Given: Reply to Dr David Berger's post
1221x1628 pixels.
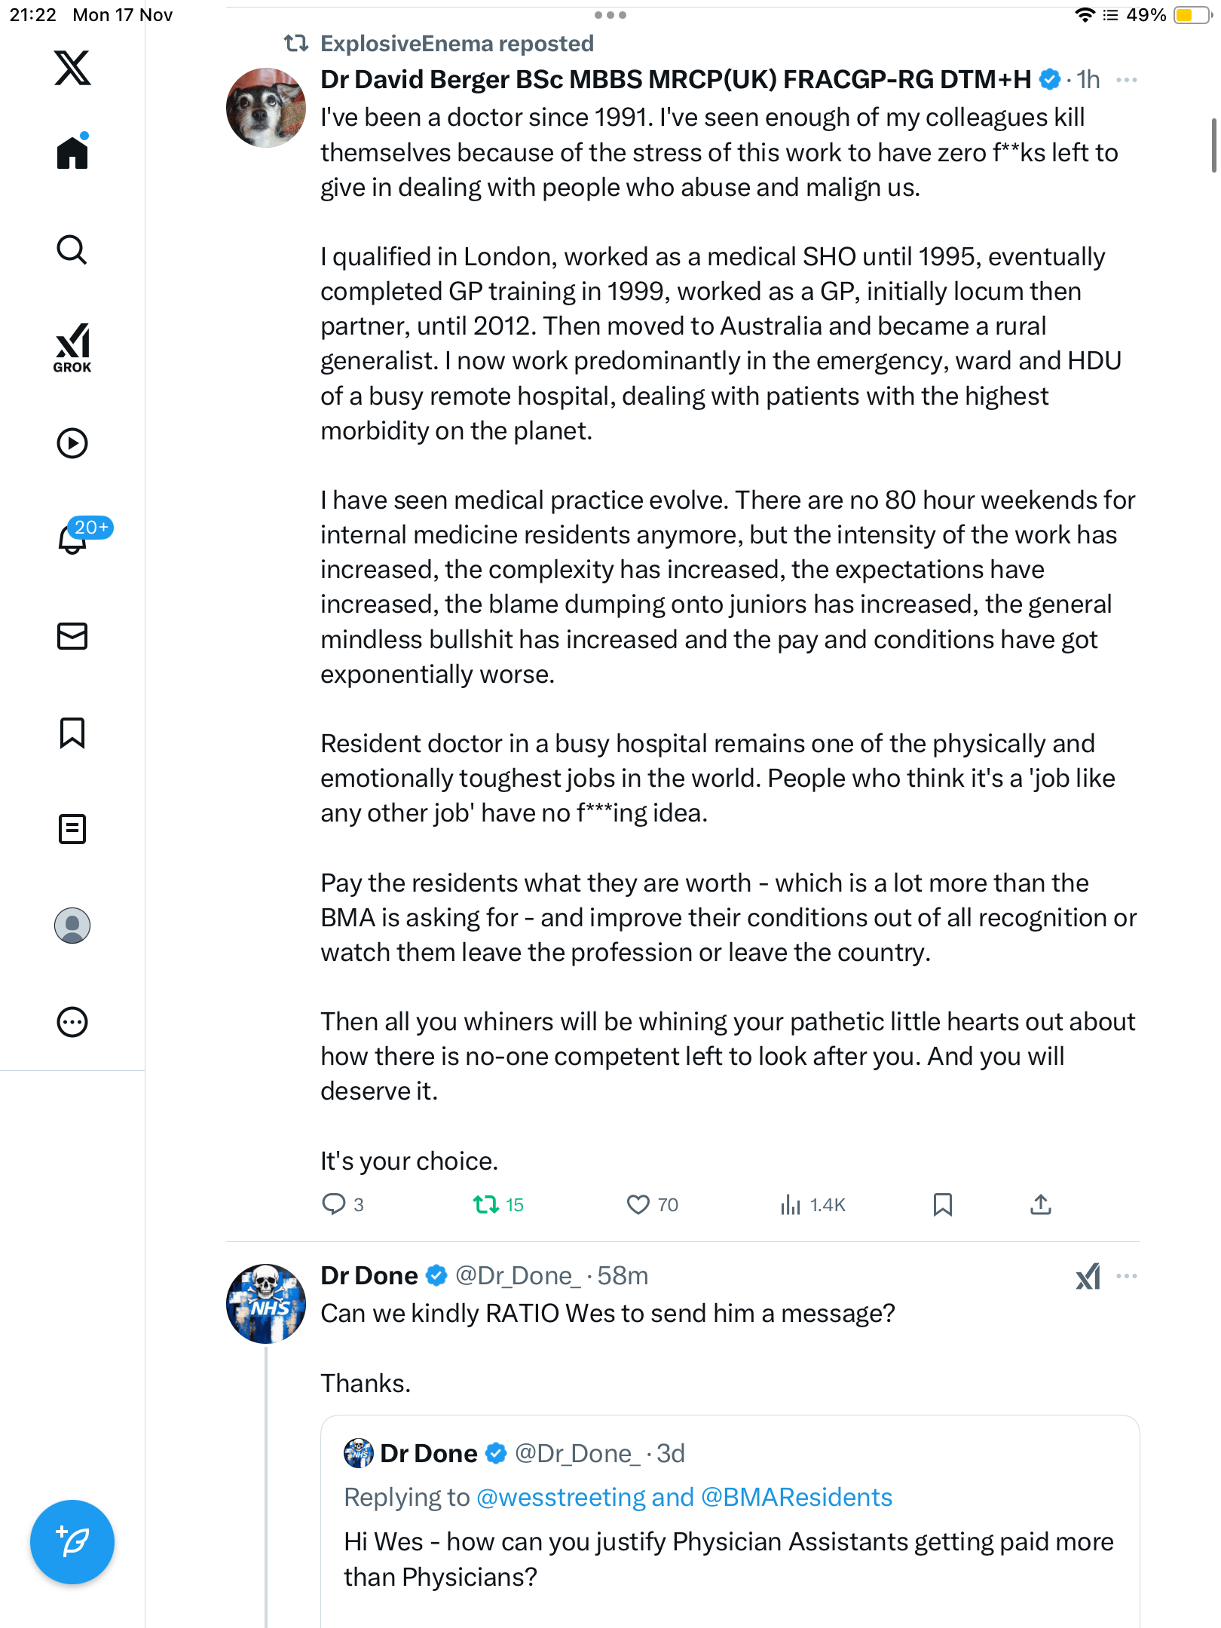Looking at the screenshot, I should click(x=333, y=1204).
